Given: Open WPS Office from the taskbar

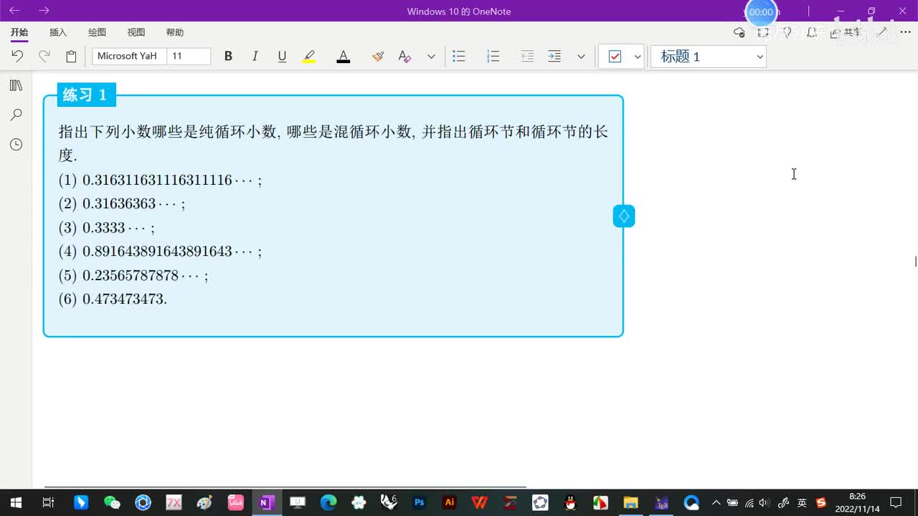Looking at the screenshot, I should tap(480, 502).
